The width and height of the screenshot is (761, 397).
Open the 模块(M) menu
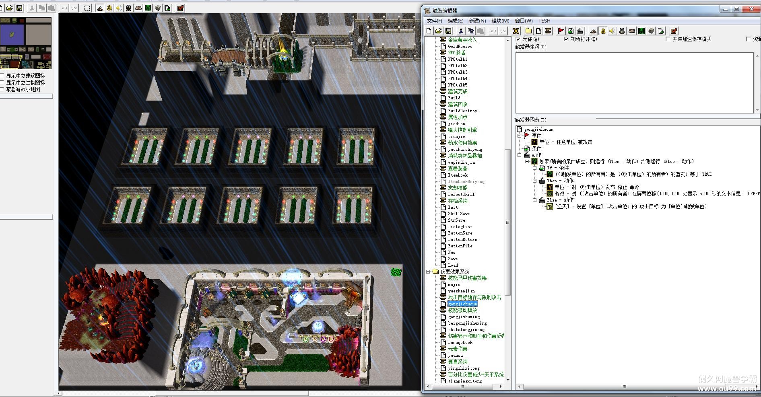point(500,21)
